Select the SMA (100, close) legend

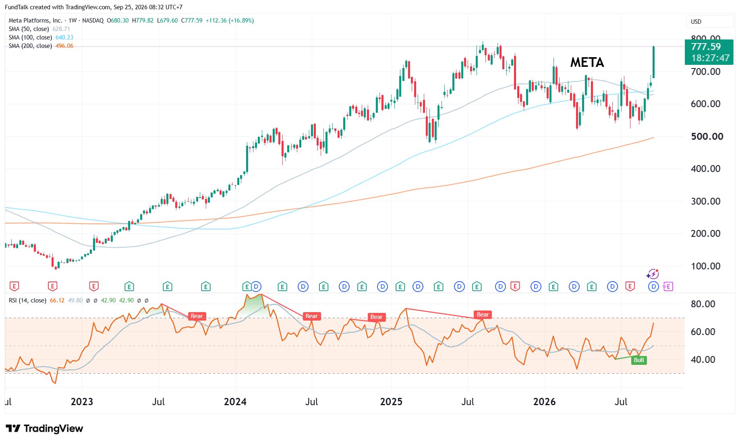(x=31, y=37)
